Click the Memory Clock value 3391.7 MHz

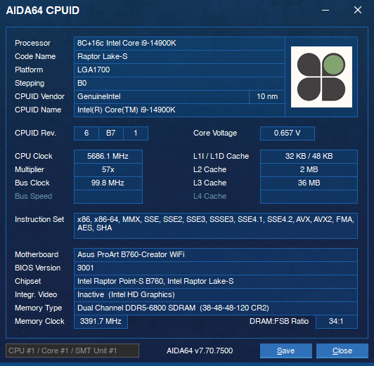point(101,322)
